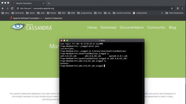Image resolution: width=186 pixels, height=104 pixels.
Task: Open the programming bookmark folder
Action: [85, 13]
